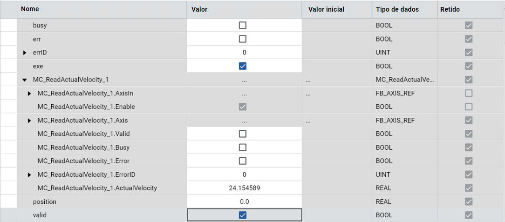This screenshot has height=222, width=505.
Task: Expand the errID variable row
Action: [25, 53]
